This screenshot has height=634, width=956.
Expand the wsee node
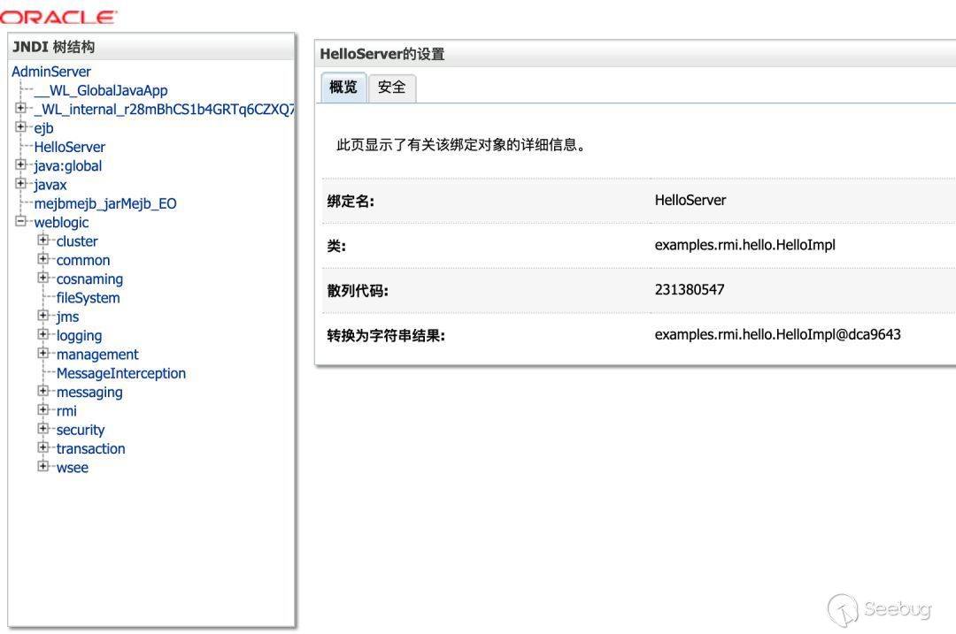click(43, 467)
